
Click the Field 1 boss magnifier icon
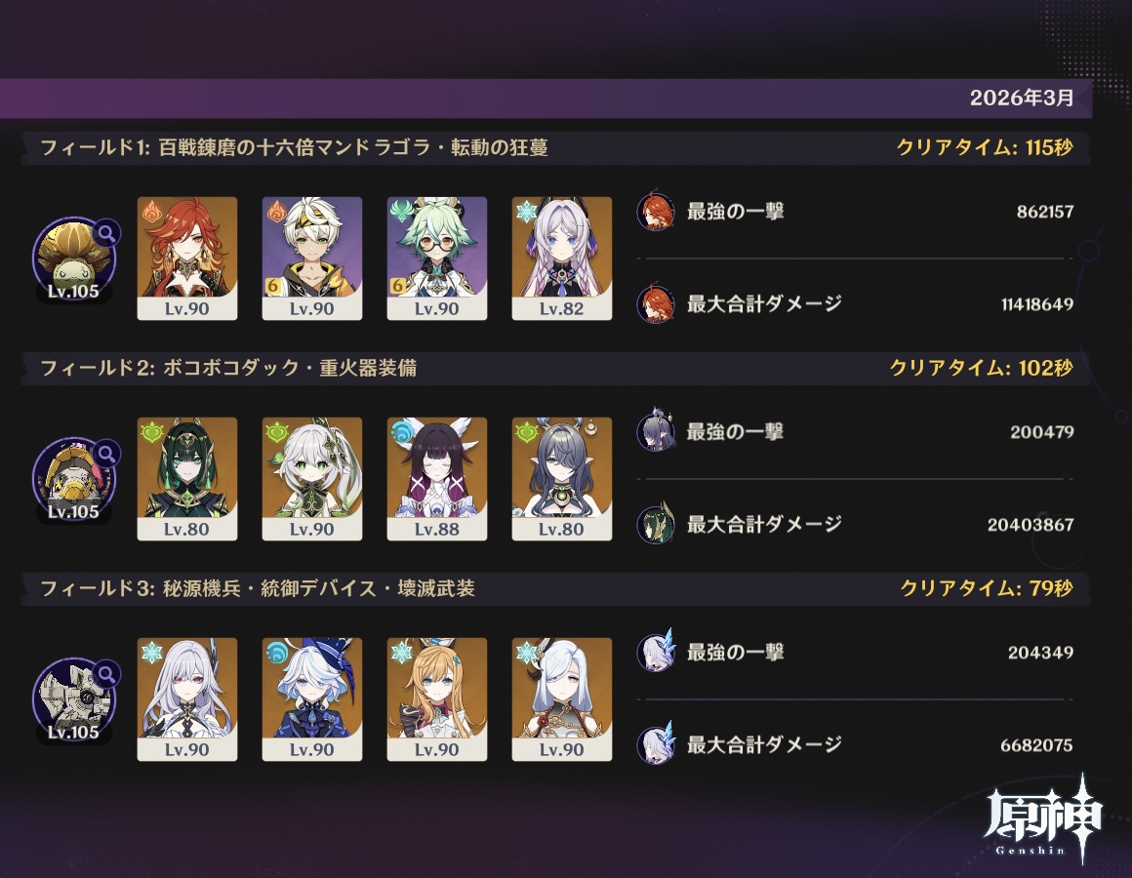(106, 233)
